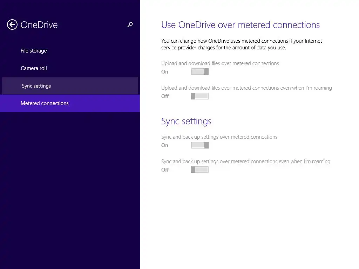Toggle upload and download files when roaming switch
This screenshot has width=359, height=269.
200,96
